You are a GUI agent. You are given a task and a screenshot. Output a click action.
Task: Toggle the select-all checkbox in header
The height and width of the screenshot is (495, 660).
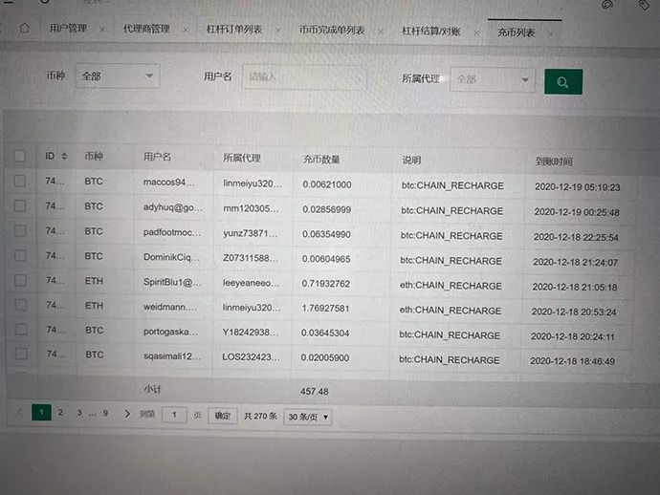click(20, 156)
